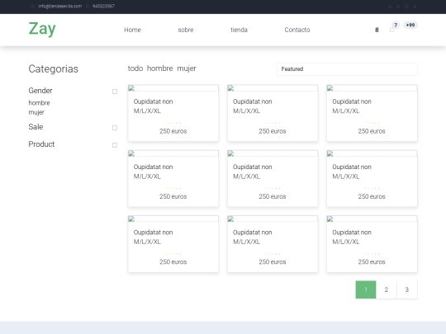Expand the Gender category toggle
446x334 pixels.
point(115,92)
